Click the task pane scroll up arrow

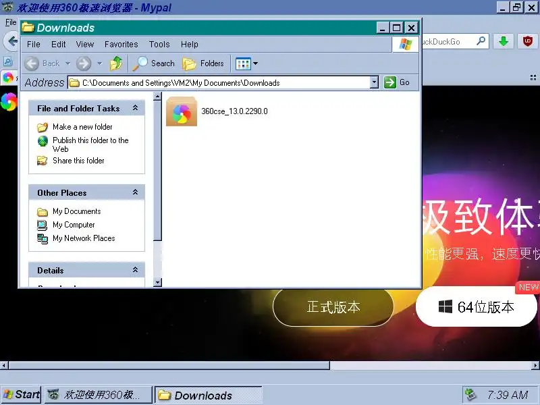point(157,96)
